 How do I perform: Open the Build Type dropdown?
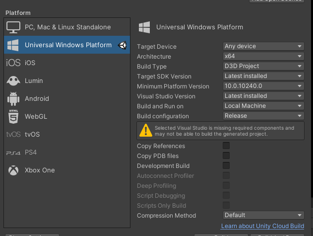(263, 66)
